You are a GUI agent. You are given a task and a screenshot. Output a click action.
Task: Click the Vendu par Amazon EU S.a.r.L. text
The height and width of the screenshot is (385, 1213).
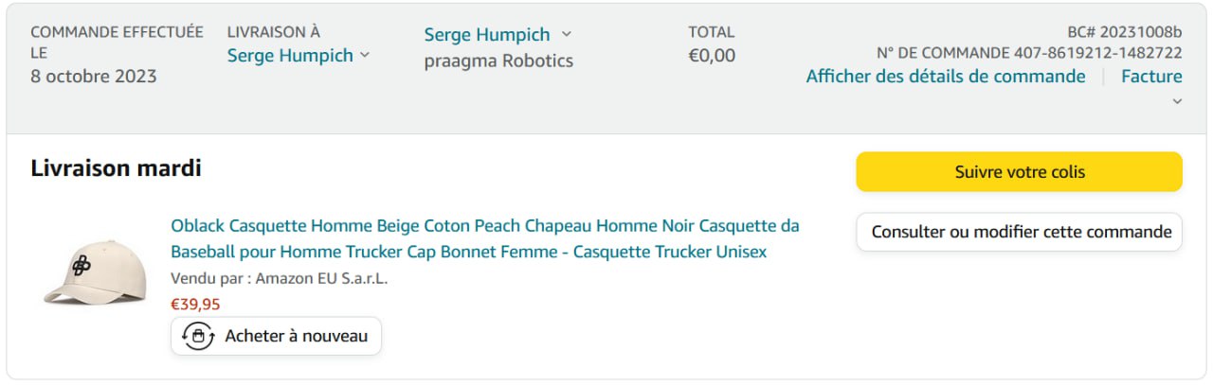click(x=280, y=279)
